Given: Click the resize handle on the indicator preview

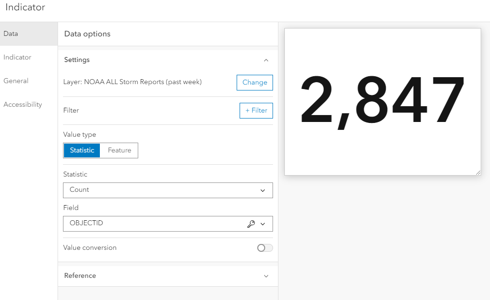Looking at the screenshot, I should 478,172.
